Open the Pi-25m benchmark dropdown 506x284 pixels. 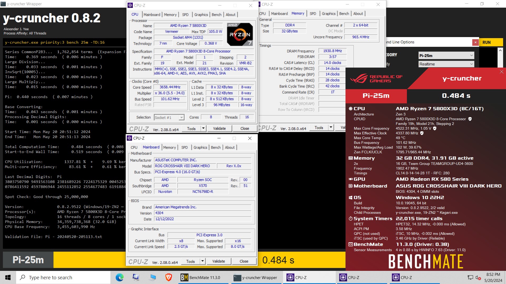446,55
